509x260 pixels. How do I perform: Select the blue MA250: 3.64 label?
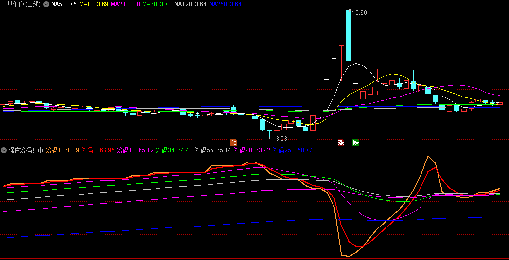tap(225, 4)
